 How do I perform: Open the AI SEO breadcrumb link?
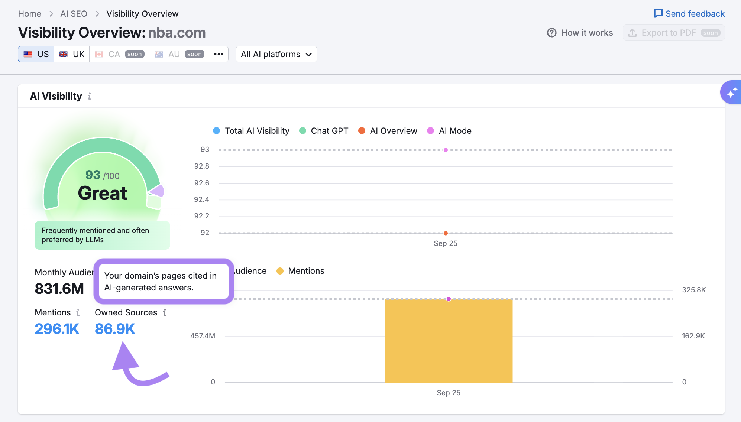74,14
